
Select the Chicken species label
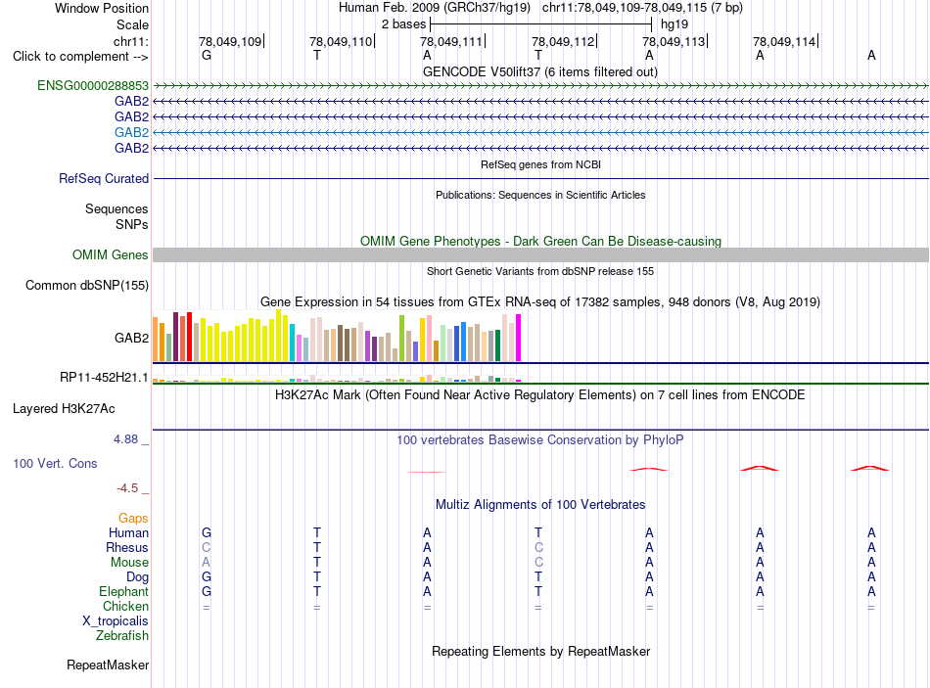pos(125,606)
